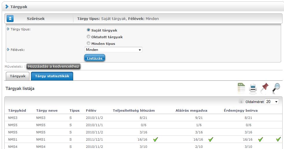Open the Félévek dropdown
Image resolution: width=284 pixels, height=149 pixels.
[113, 50]
